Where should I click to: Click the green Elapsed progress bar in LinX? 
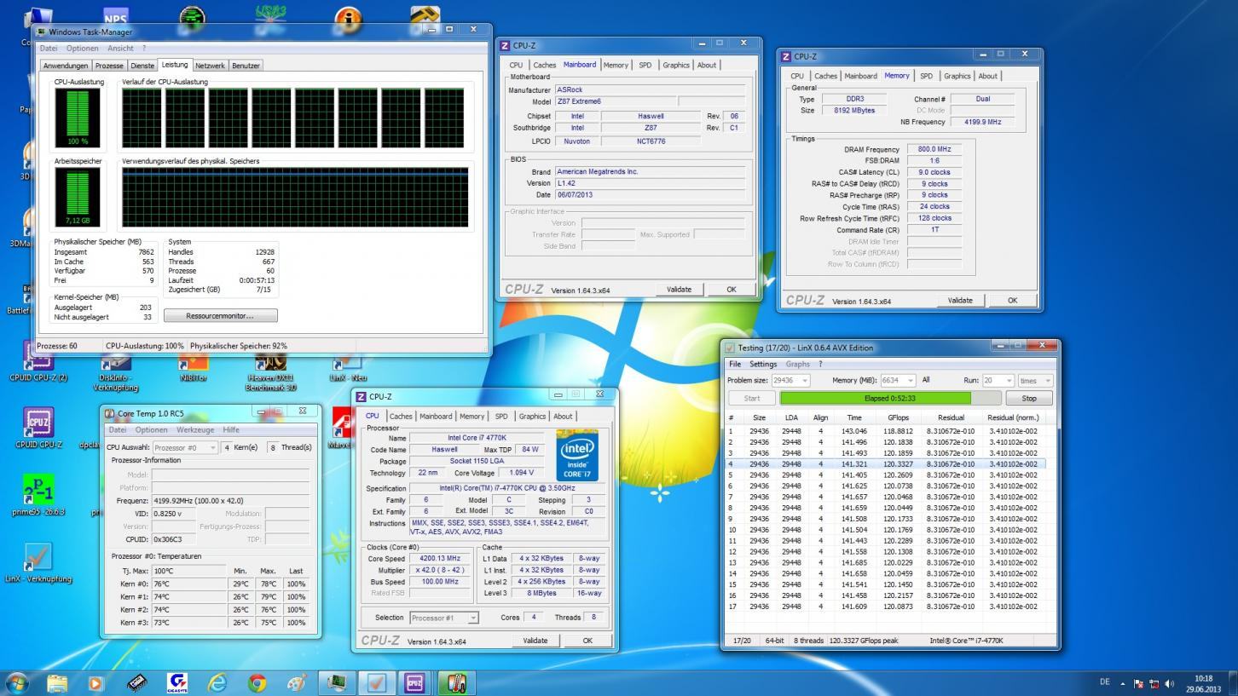coord(875,398)
